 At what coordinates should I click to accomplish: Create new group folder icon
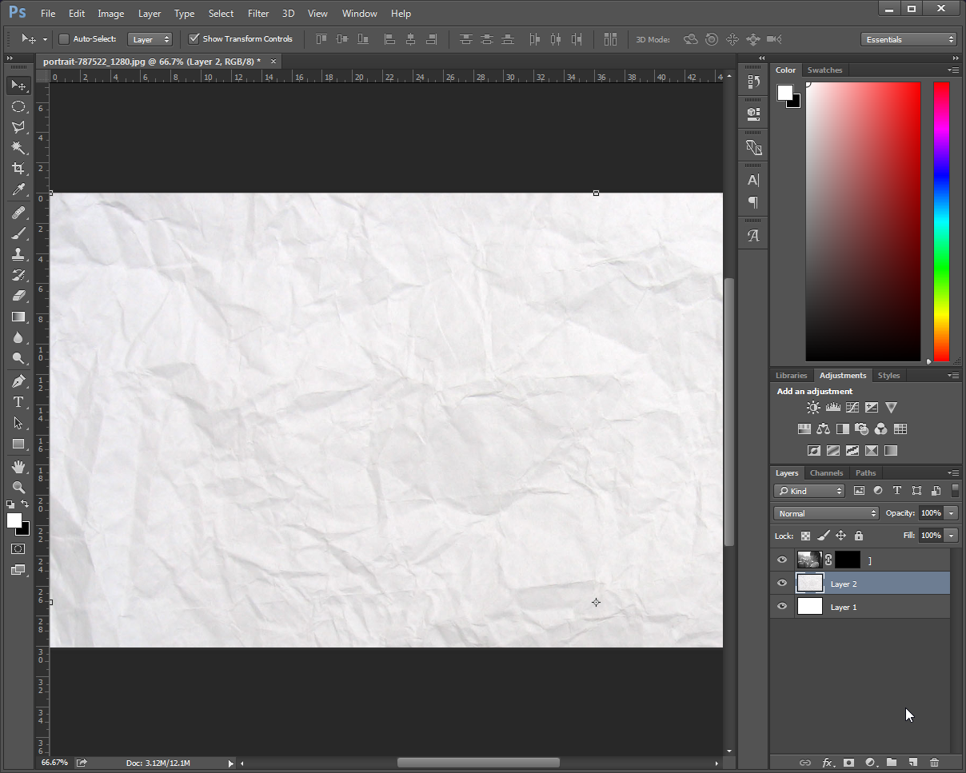pos(892,763)
